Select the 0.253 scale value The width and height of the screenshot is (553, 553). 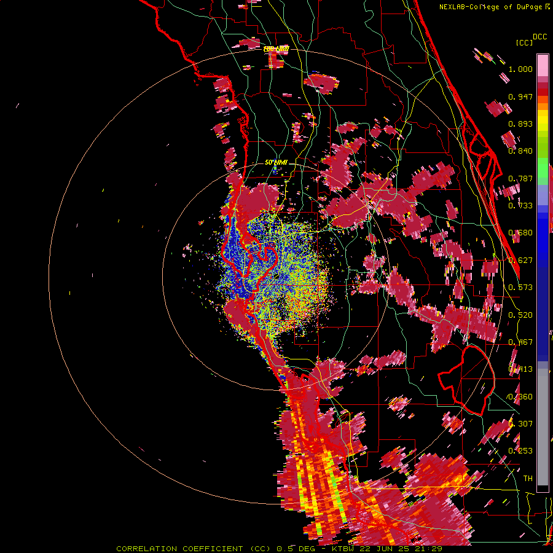[x=520, y=451]
